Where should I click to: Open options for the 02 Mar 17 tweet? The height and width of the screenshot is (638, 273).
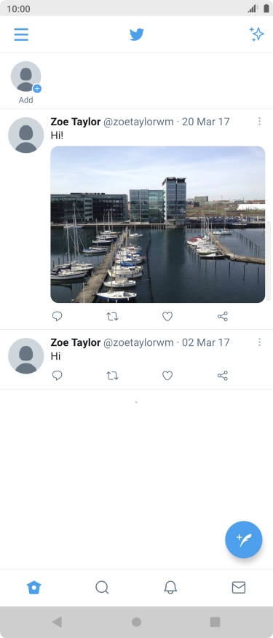260,342
